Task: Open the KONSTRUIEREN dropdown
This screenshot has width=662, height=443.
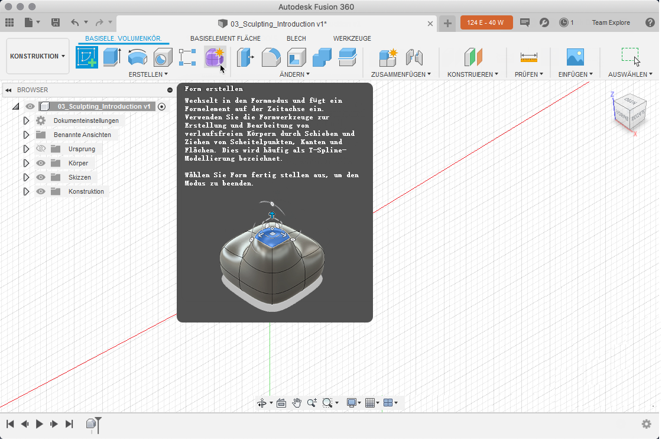Action: pyautogui.click(x=473, y=74)
